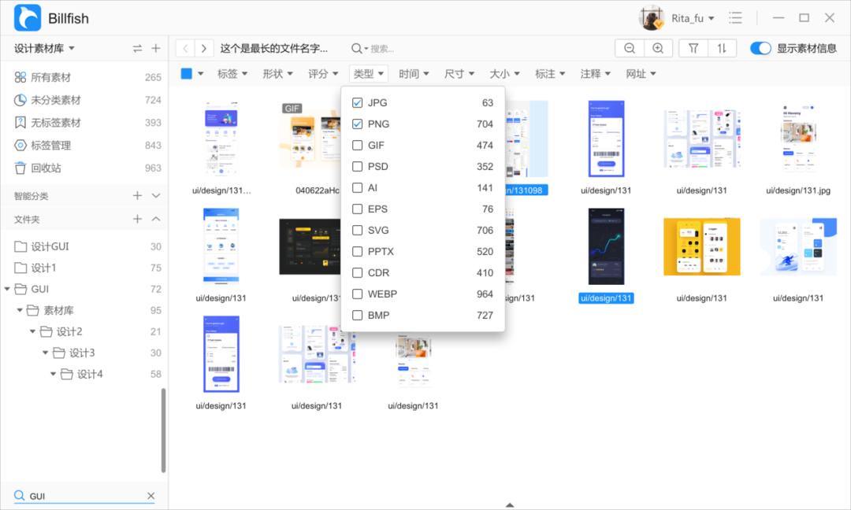Collapse the 设计3 folder node
This screenshot has width=851, height=510.
[x=46, y=353]
